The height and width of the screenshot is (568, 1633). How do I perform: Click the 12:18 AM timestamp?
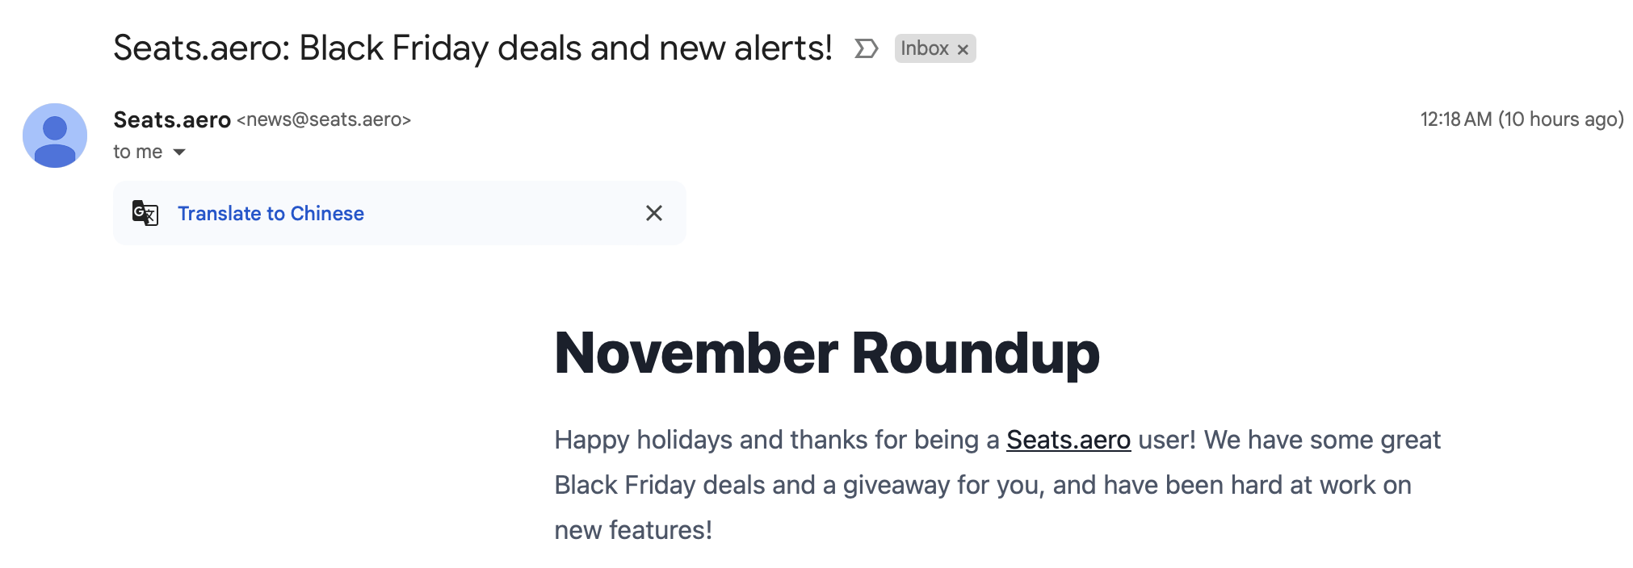pyautogui.click(x=1455, y=119)
